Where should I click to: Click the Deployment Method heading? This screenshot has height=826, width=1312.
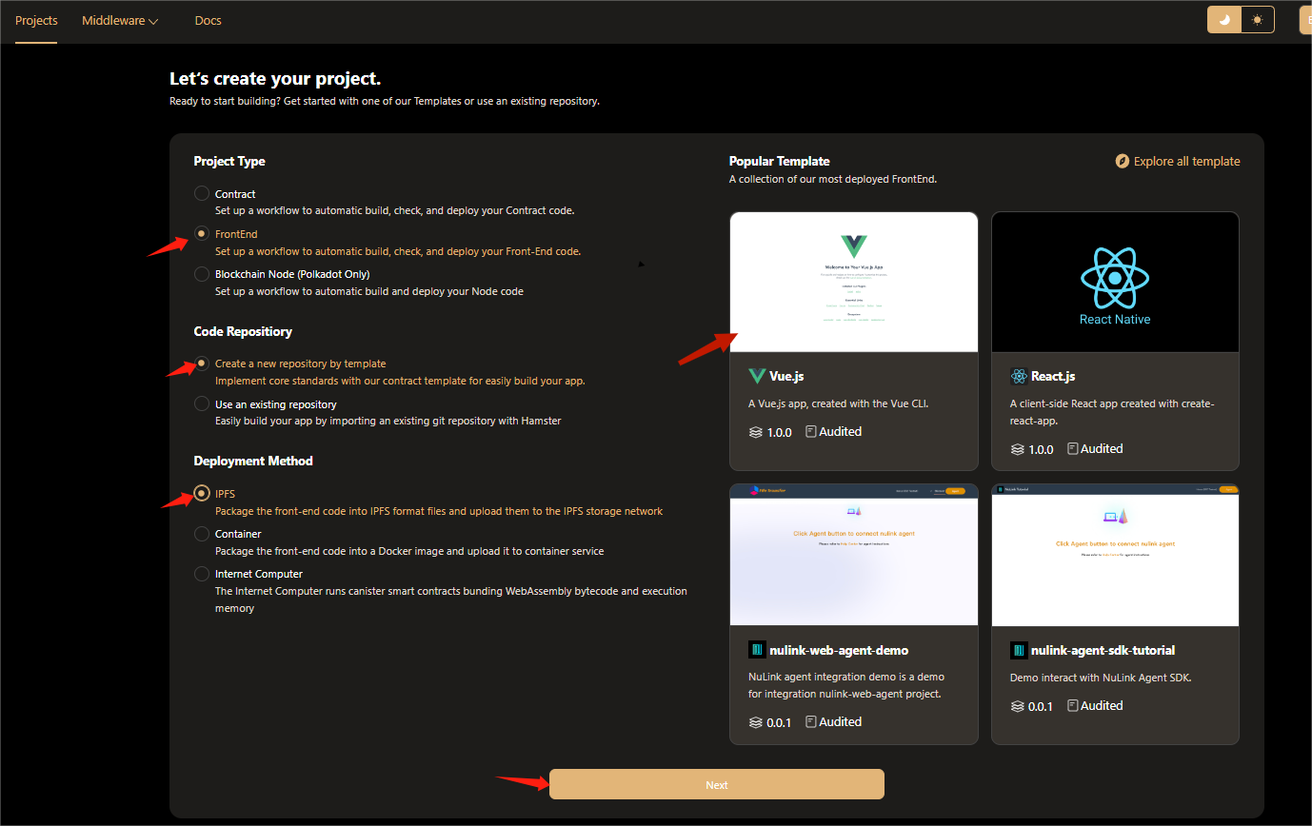pos(253,461)
